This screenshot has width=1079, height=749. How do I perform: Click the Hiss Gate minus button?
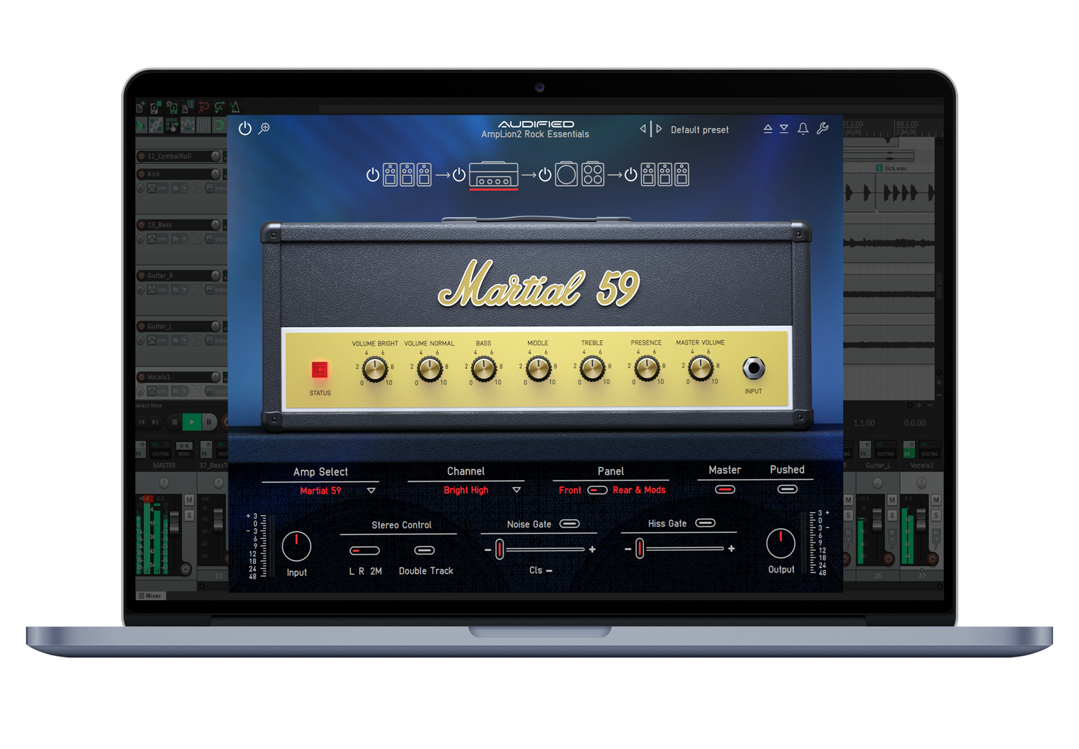click(628, 549)
